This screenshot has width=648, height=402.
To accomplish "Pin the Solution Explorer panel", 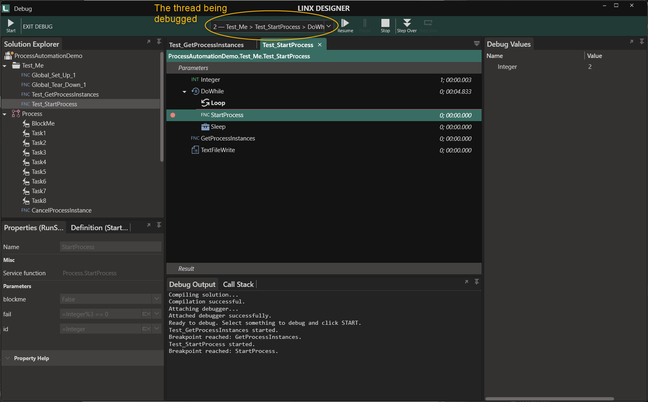I will (159, 41).
